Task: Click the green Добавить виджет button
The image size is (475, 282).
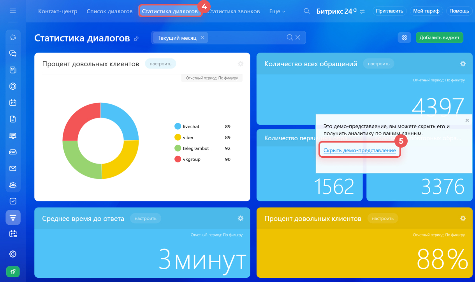Action: click(440, 37)
